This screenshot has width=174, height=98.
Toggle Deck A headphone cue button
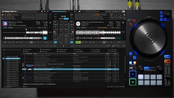click(x=55, y=42)
